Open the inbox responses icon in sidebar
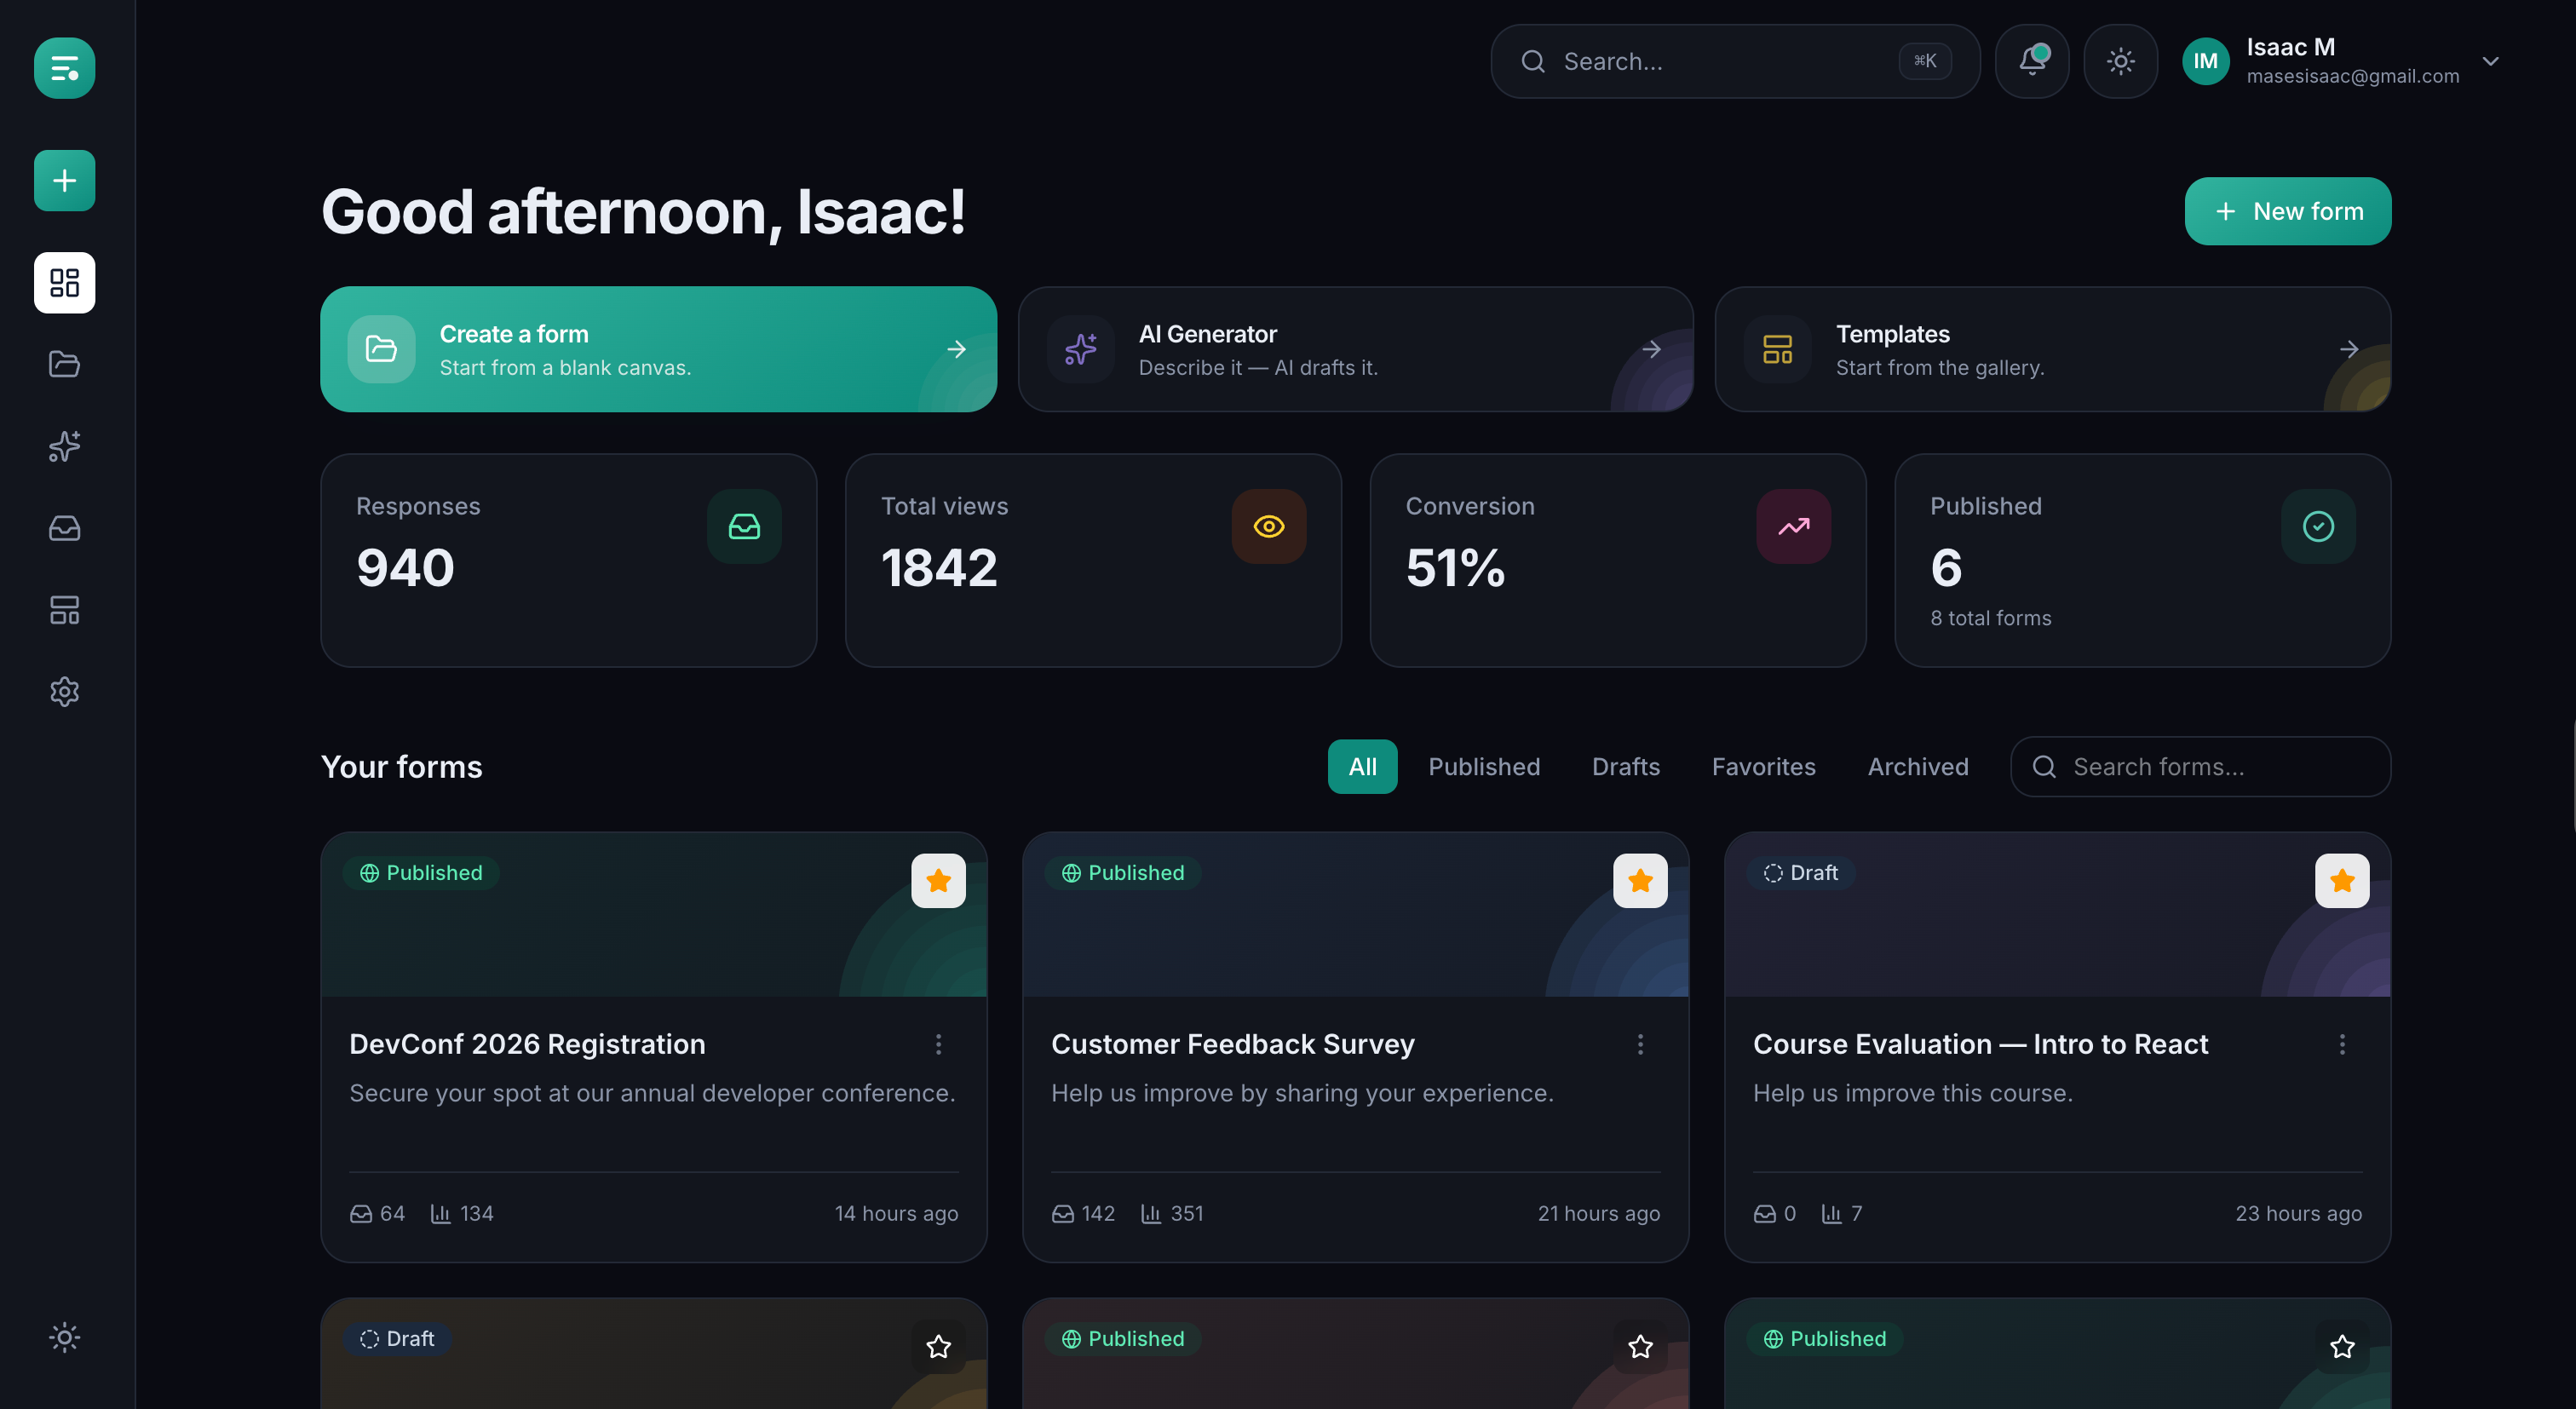2576x1409 pixels. click(x=64, y=528)
